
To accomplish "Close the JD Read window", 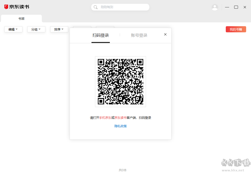I will (245, 7).
